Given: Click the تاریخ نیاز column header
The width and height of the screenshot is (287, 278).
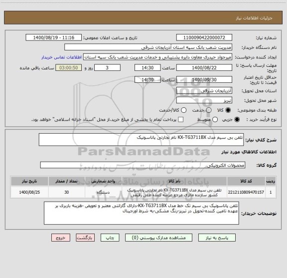Looking at the screenshot, I should (29, 181).
